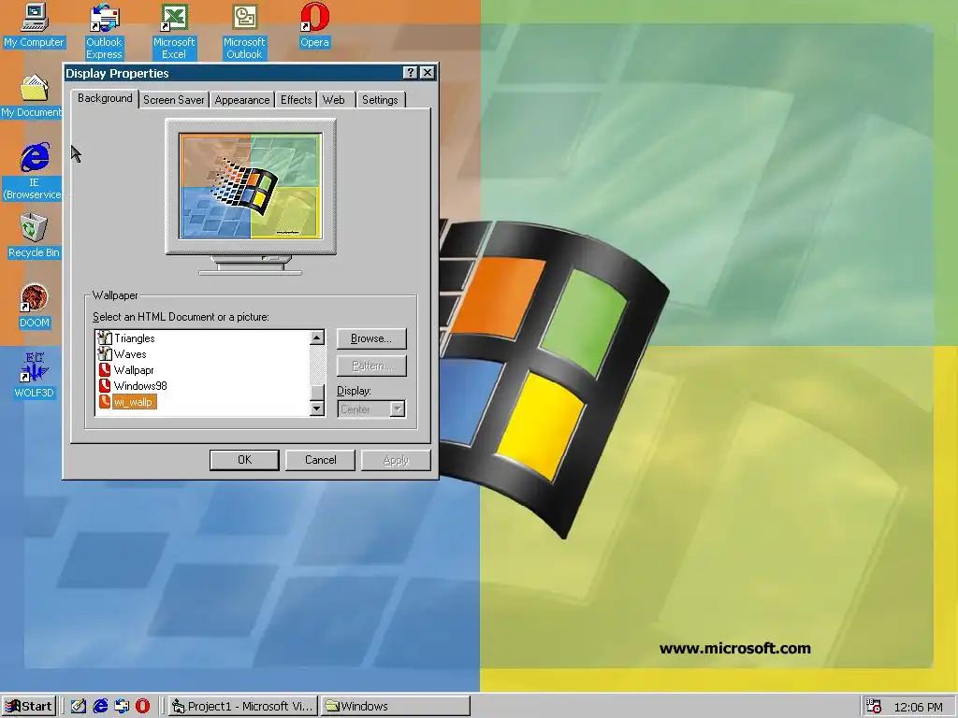Select Triangles wallpaper name
This screenshot has height=718, width=958.
tap(135, 338)
